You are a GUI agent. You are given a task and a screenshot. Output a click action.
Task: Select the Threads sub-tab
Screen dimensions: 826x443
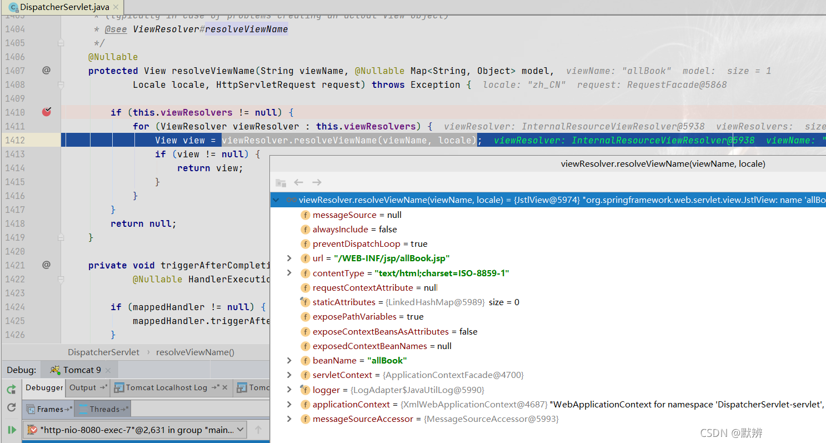point(103,409)
